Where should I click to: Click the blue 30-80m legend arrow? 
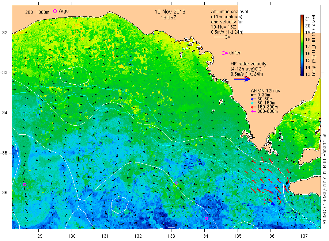point(253,99)
